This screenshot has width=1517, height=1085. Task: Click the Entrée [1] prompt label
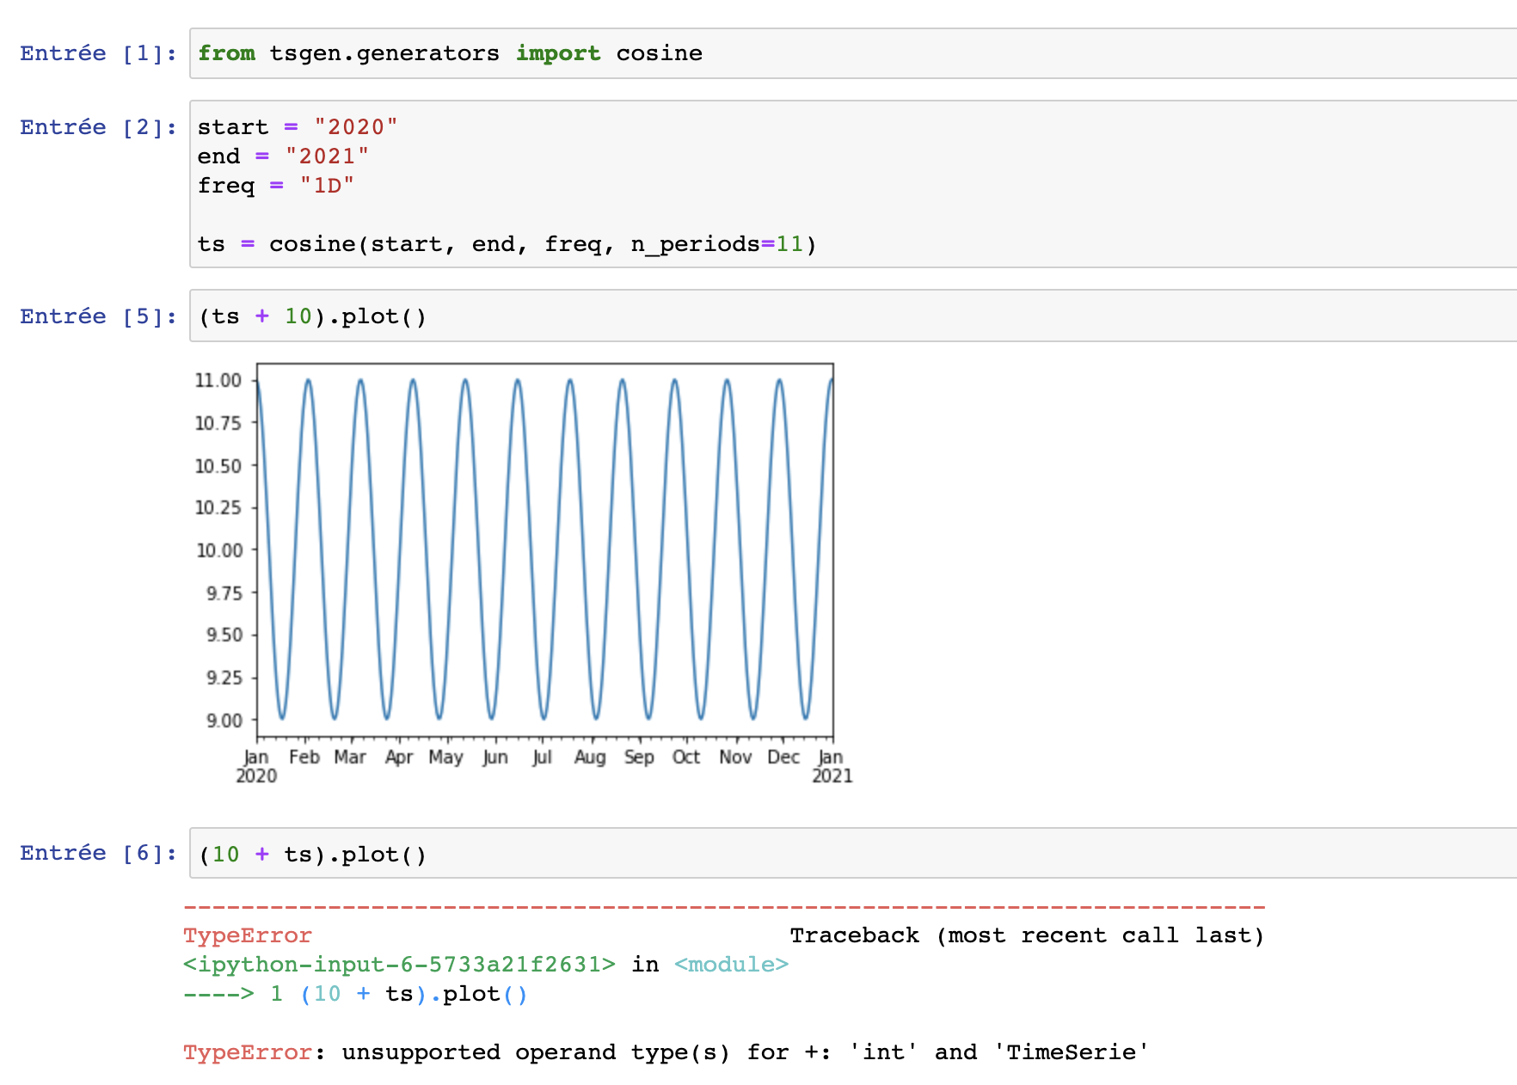coord(98,53)
